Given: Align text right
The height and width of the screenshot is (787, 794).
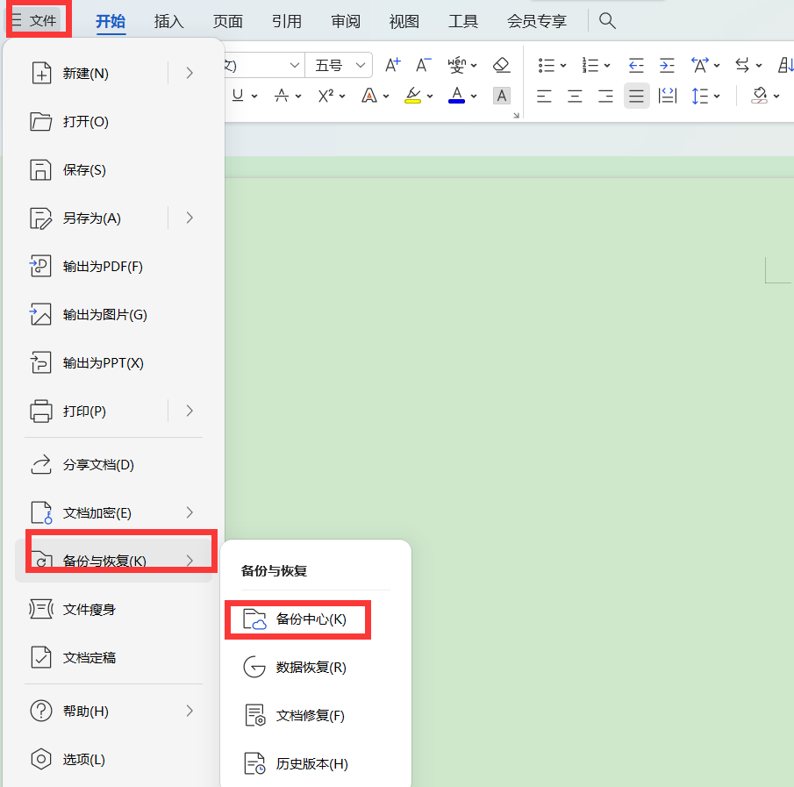Looking at the screenshot, I should tap(605, 96).
